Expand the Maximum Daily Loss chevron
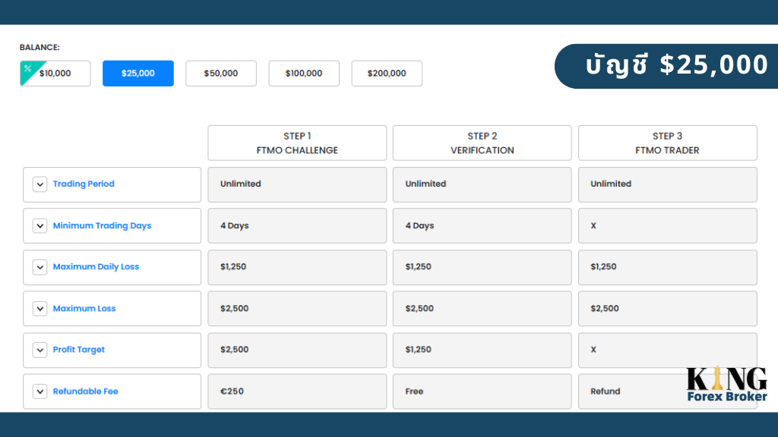The image size is (778, 437). [40, 267]
